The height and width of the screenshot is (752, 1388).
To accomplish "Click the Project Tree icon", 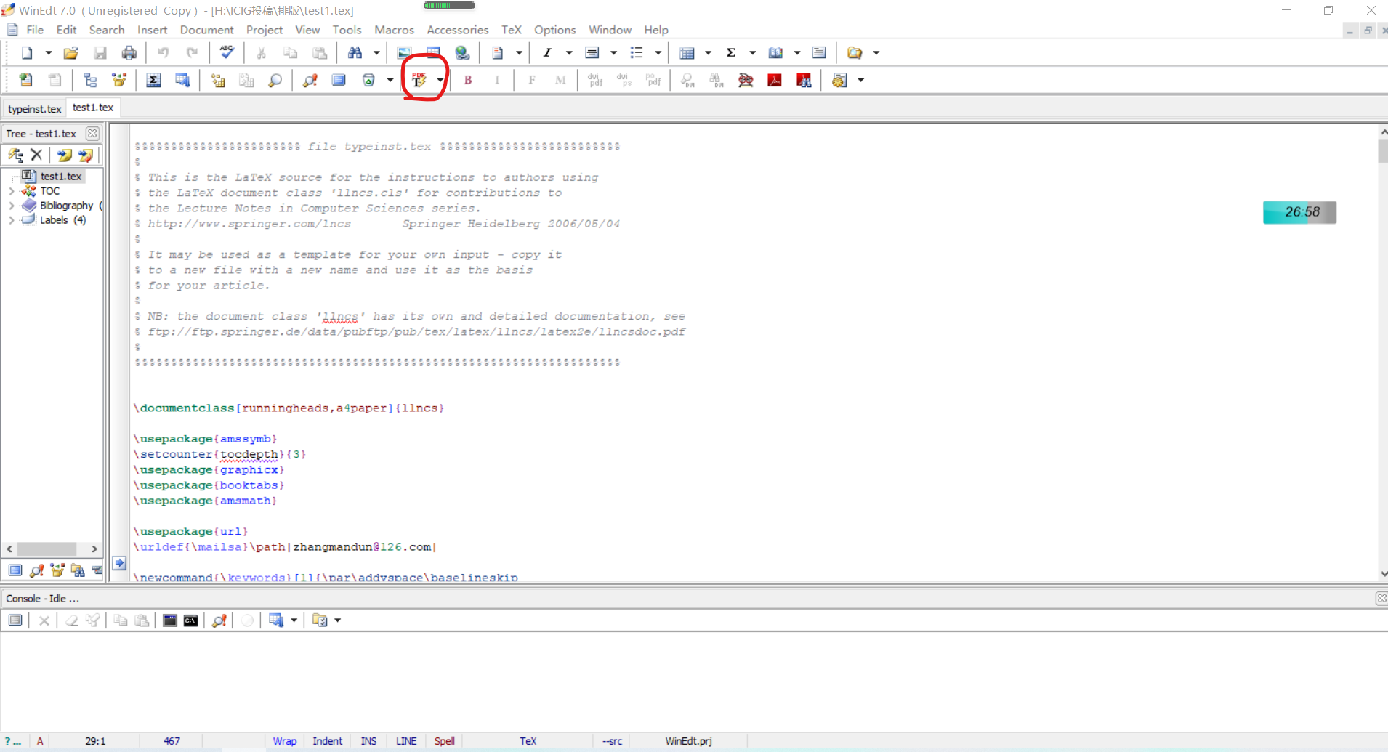I will click(x=90, y=80).
